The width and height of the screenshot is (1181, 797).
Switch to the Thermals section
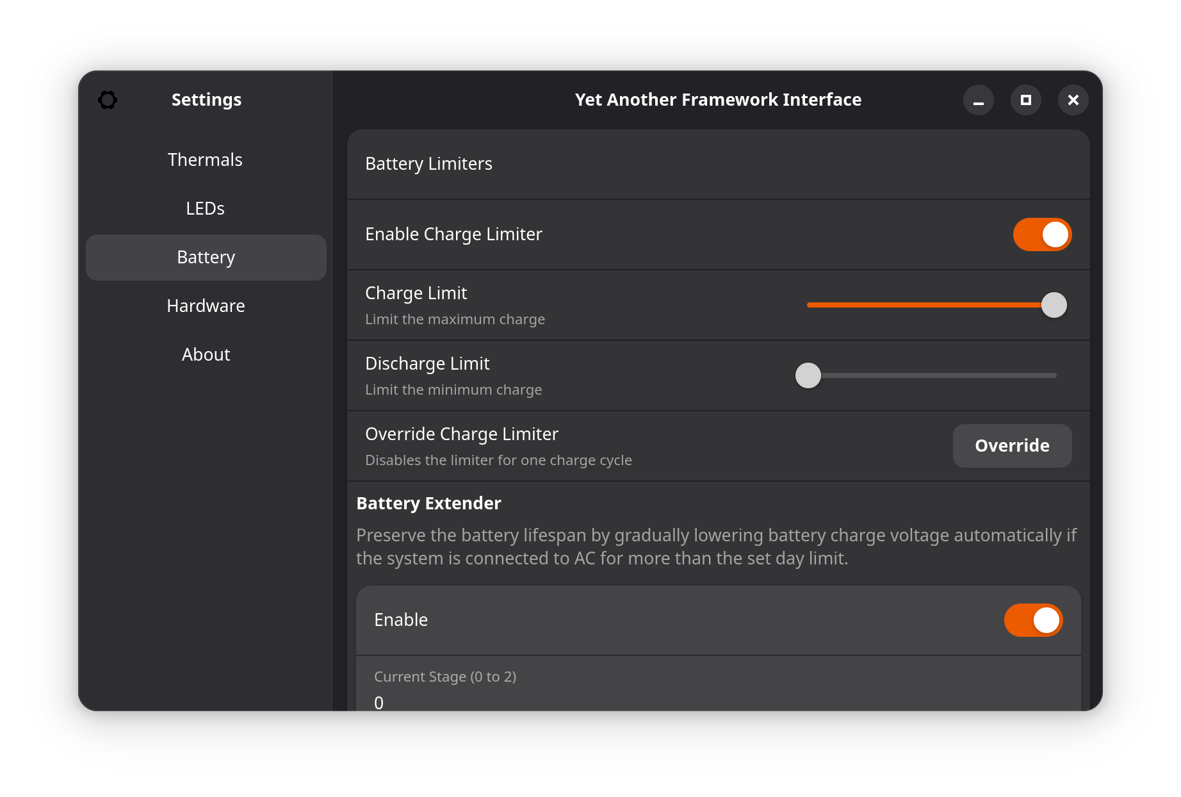coord(205,160)
